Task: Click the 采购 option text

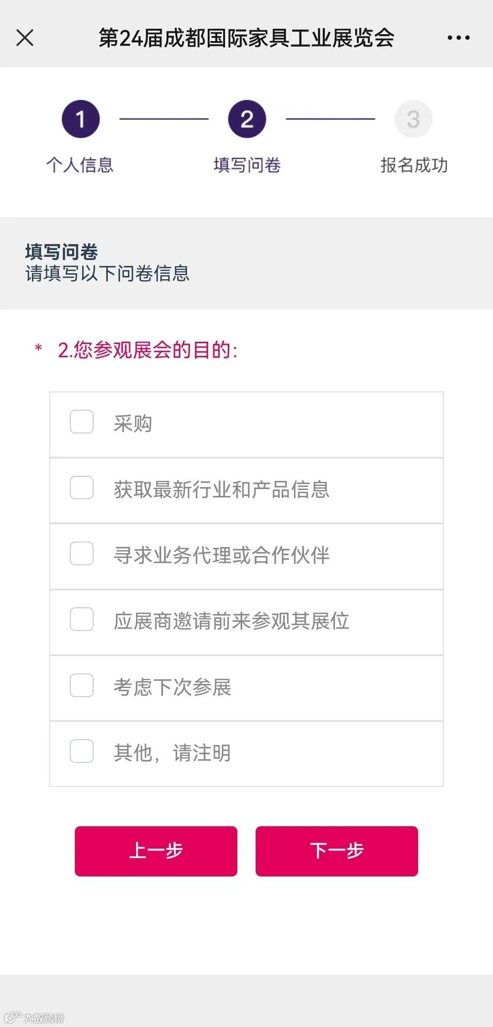Action: tap(133, 423)
